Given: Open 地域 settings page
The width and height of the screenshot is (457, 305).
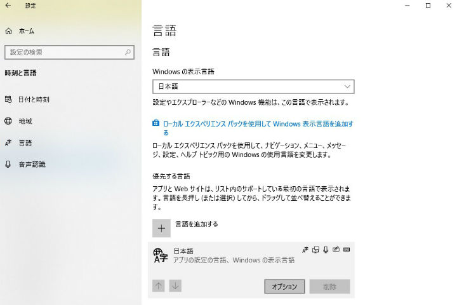Looking at the screenshot, I should (25, 121).
